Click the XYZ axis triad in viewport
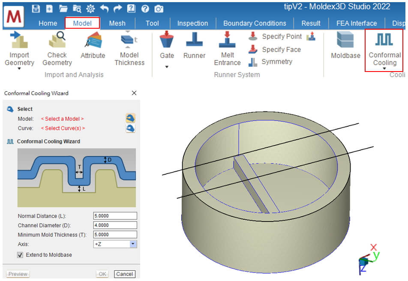This screenshot has width=408, height=281. click(x=369, y=259)
